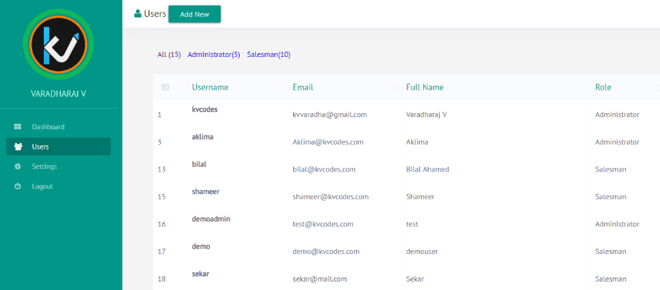
Task: Filter list by Administrator(5)
Action: (213, 55)
